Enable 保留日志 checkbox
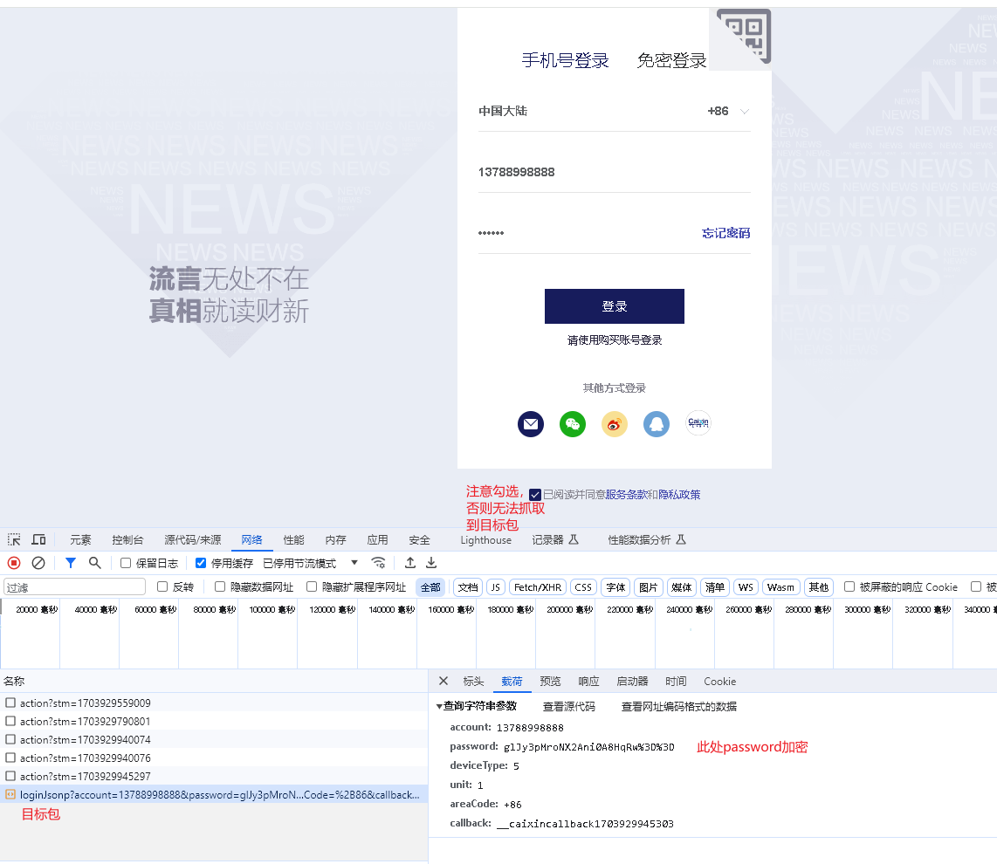This screenshot has width=997, height=864. (125, 563)
